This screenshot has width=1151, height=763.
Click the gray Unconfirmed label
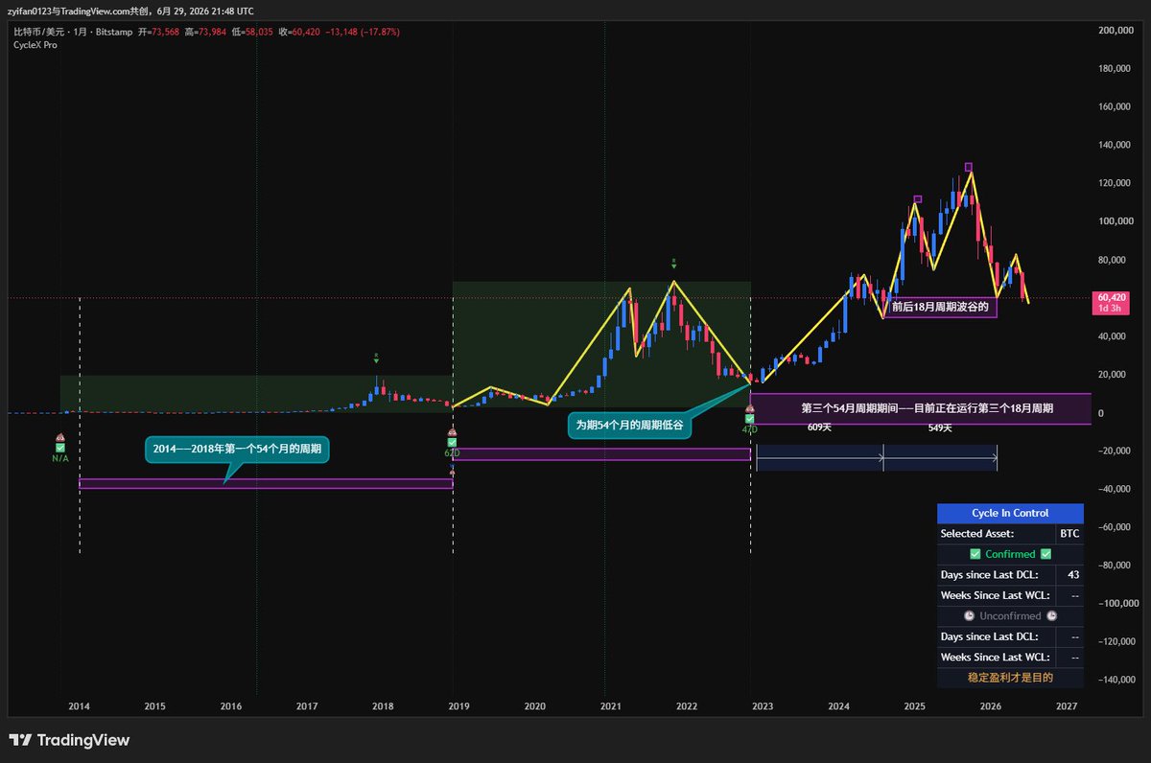point(1010,615)
